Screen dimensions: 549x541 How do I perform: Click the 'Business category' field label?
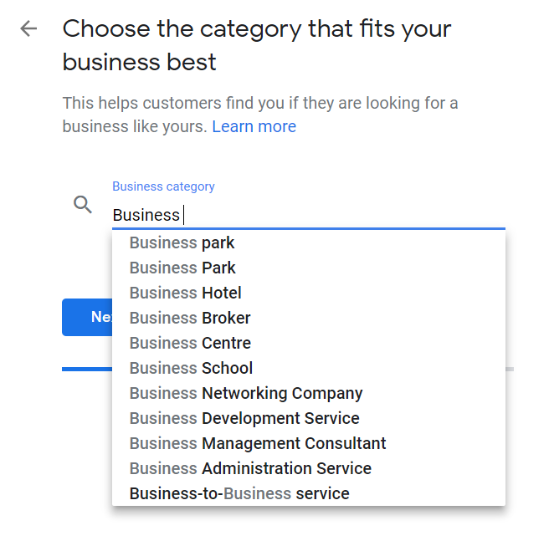tap(163, 186)
